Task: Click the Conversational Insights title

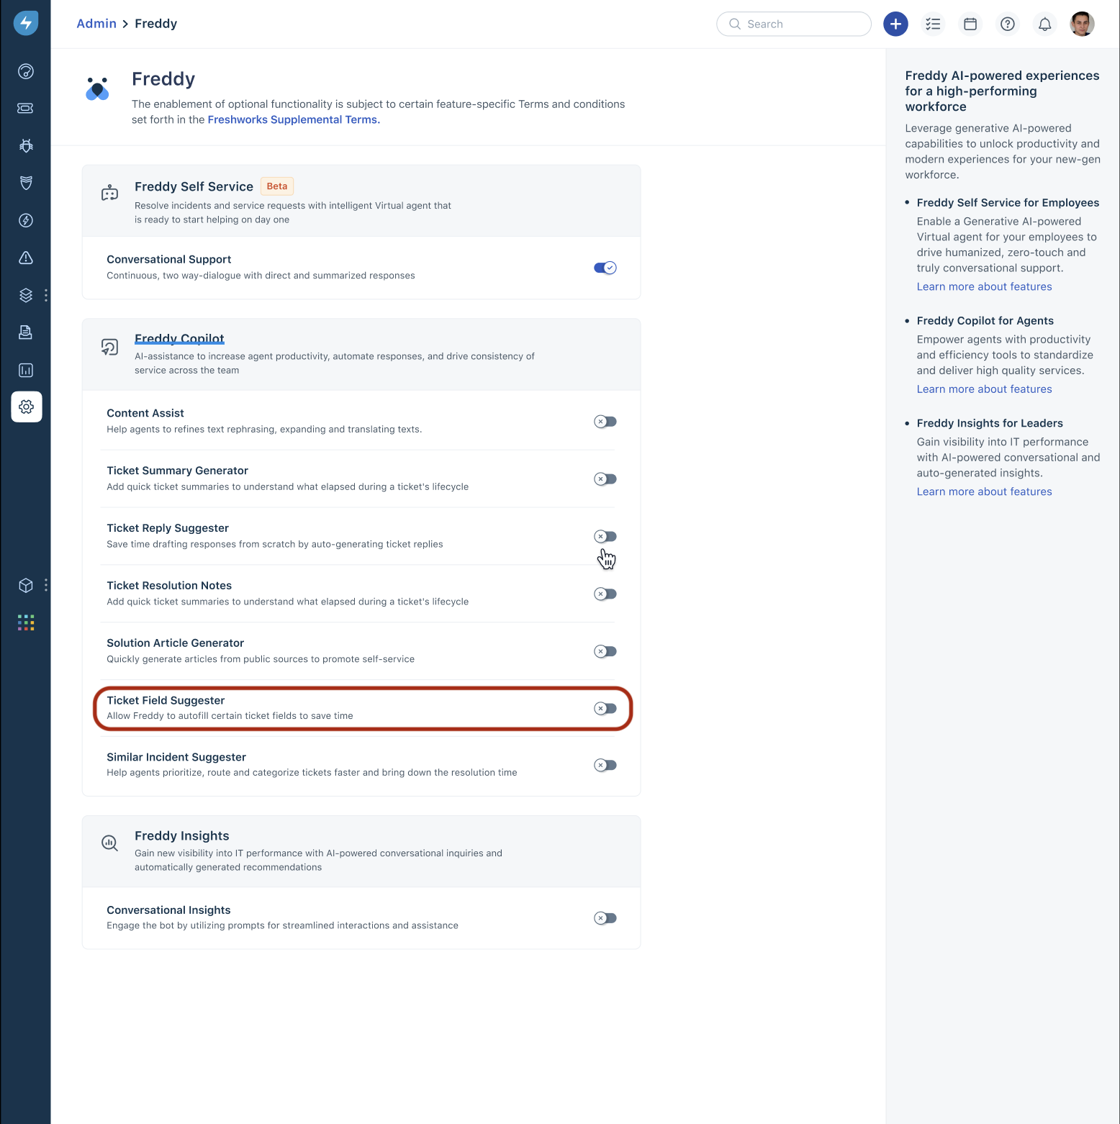Action: [x=168, y=910]
